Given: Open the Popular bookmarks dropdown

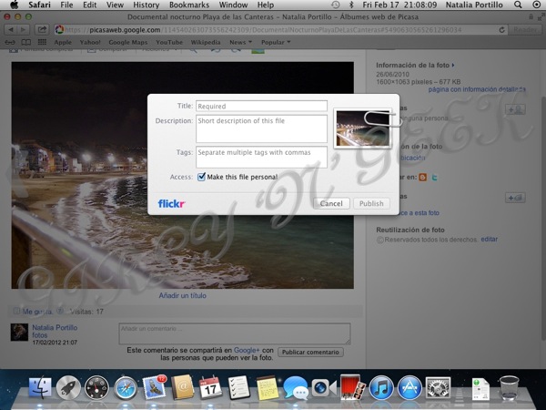Looking at the screenshot, I should (276, 42).
